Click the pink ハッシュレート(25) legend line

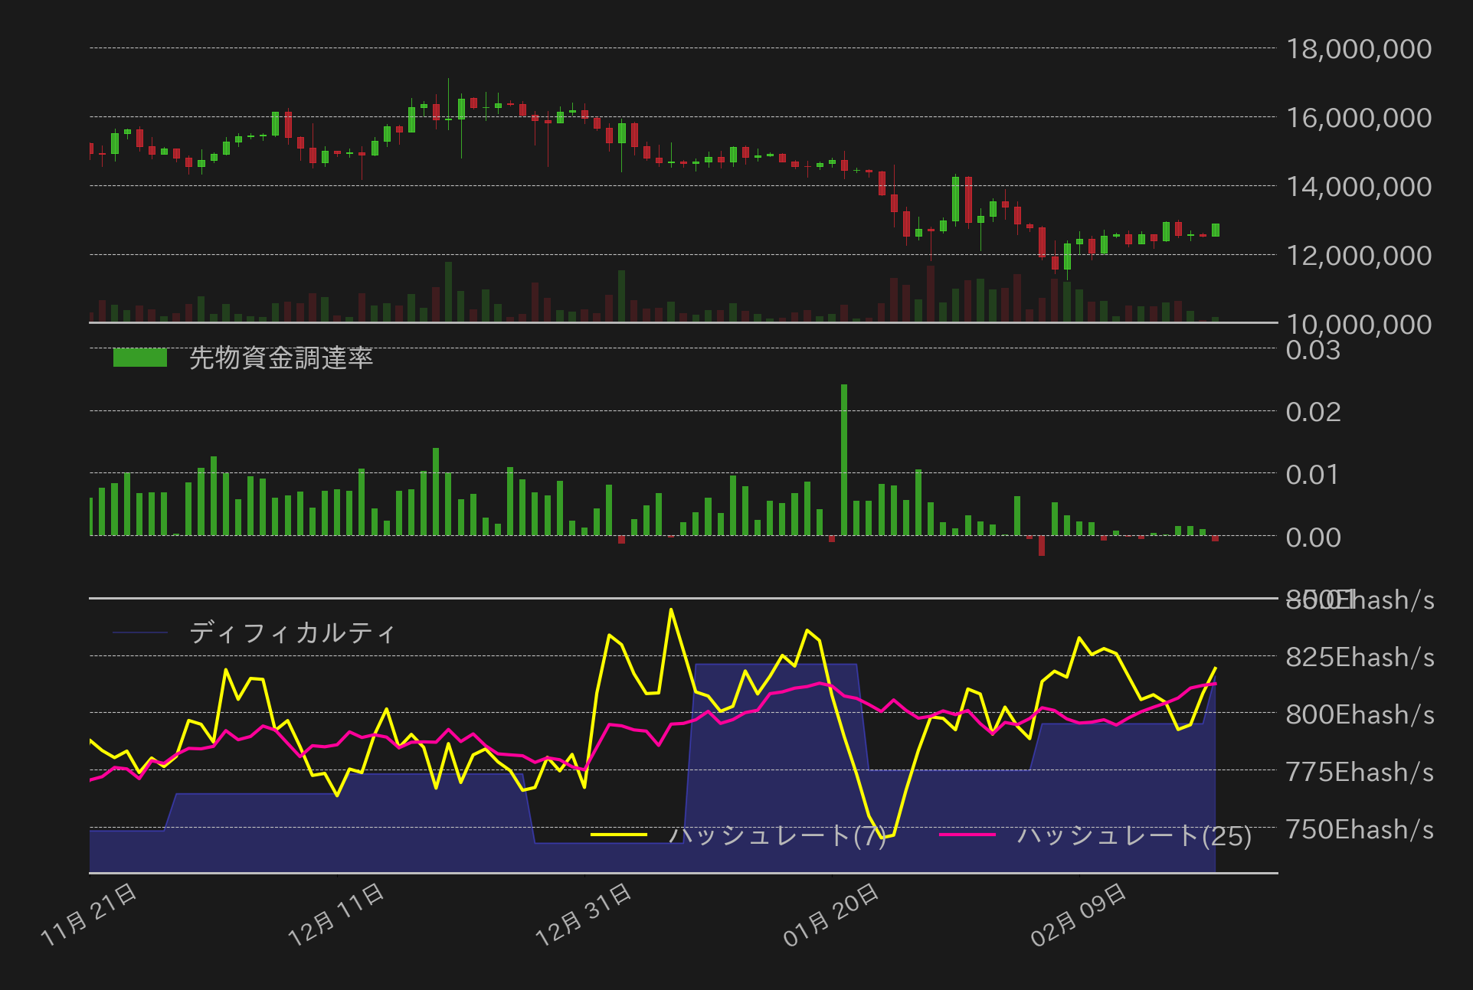click(x=967, y=835)
